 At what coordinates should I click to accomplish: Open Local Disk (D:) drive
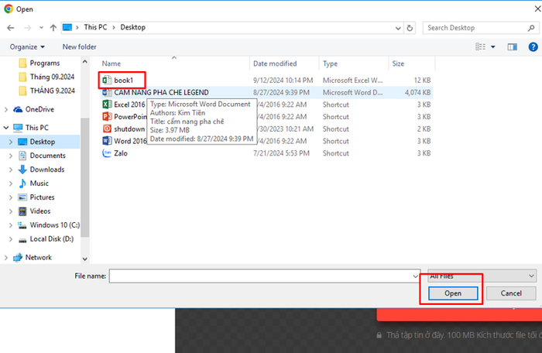(x=46, y=239)
